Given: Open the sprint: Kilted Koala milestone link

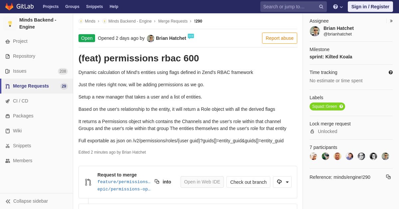Looking at the screenshot, I should [331, 57].
